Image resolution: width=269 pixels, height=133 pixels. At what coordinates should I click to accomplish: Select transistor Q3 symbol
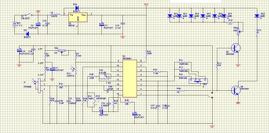(x=235, y=48)
